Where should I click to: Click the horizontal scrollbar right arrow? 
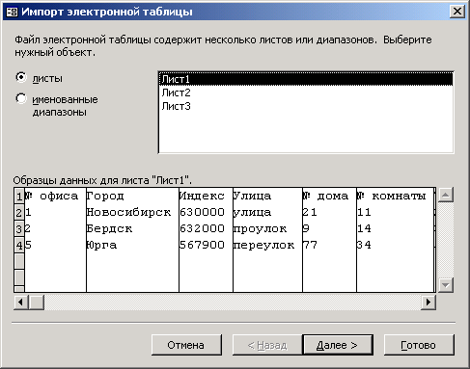tap(429, 303)
